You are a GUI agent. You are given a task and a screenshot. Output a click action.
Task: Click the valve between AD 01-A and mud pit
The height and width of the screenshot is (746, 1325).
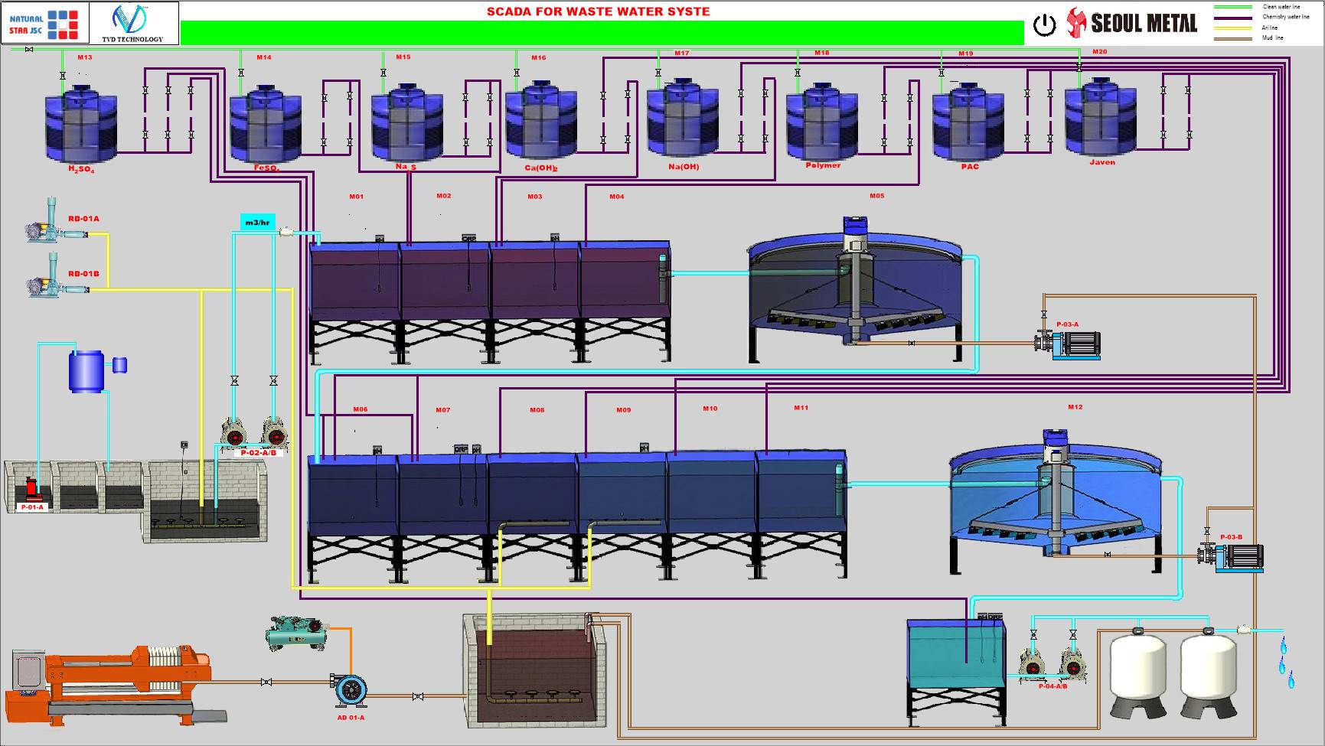418,697
